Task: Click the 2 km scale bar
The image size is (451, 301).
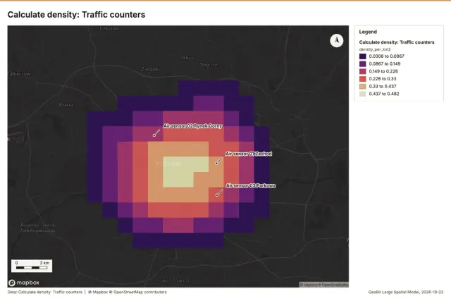Action: coord(32,266)
